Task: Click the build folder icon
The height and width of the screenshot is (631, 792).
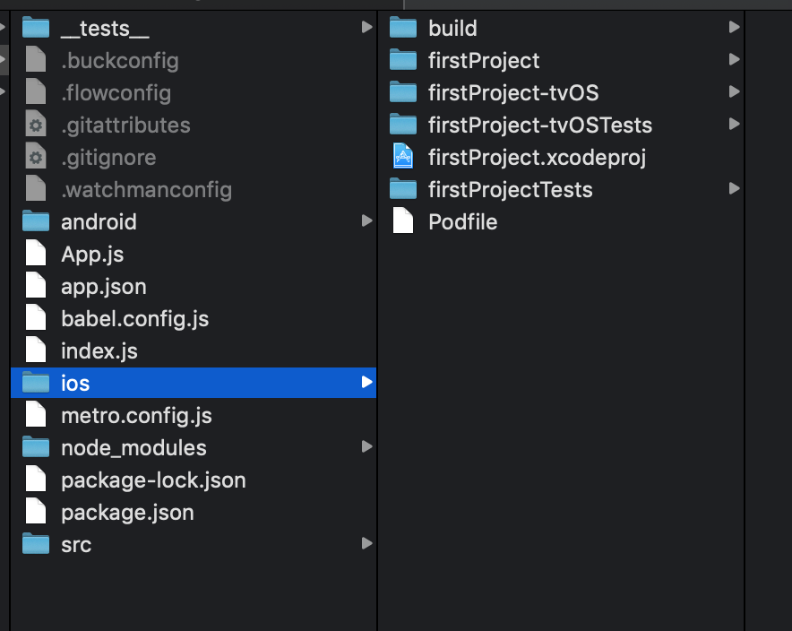Action: tap(403, 28)
